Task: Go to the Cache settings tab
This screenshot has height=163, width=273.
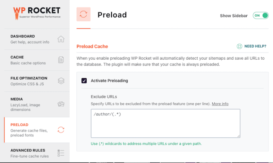Action: tap(28, 60)
